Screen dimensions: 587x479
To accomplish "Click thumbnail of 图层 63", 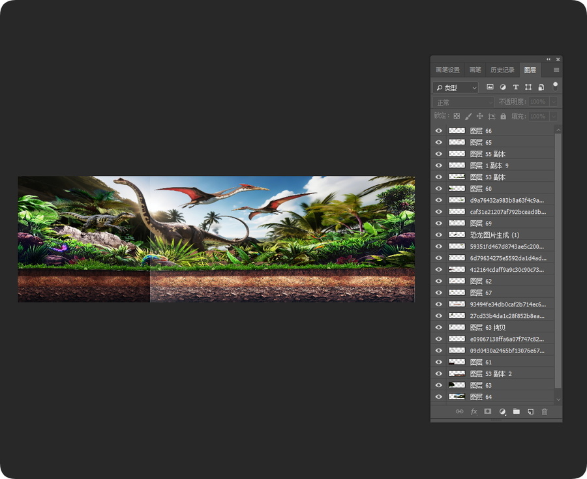I will point(457,385).
